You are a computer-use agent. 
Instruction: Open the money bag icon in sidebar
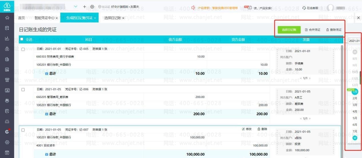(7, 49)
